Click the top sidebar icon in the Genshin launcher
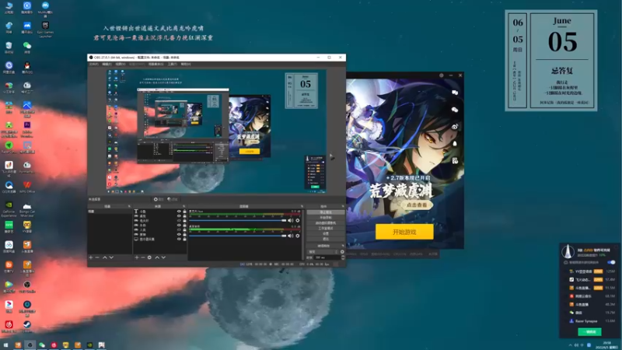Viewport: 622px width, 350px height. tap(455, 93)
